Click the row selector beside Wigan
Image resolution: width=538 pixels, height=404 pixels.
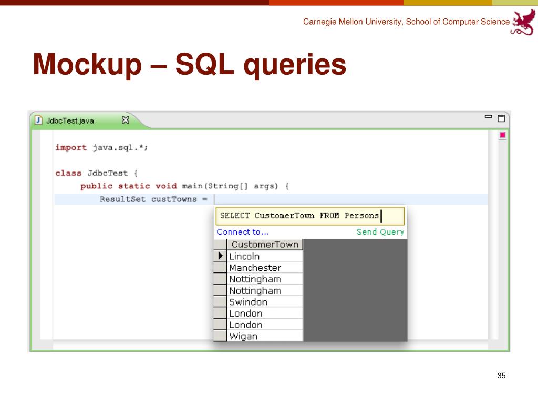pyautogui.click(x=220, y=336)
